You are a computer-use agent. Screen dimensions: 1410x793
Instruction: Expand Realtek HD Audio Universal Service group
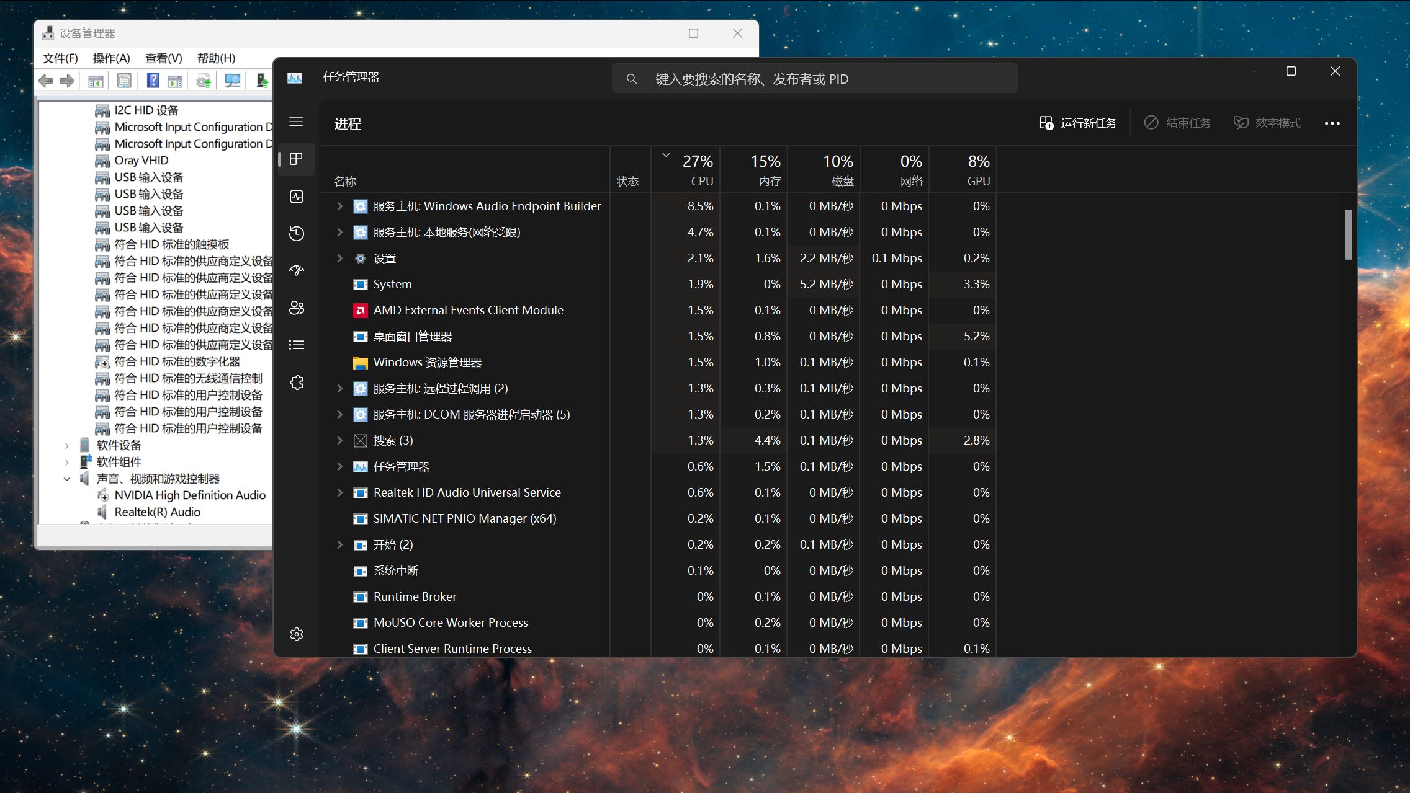click(x=339, y=492)
